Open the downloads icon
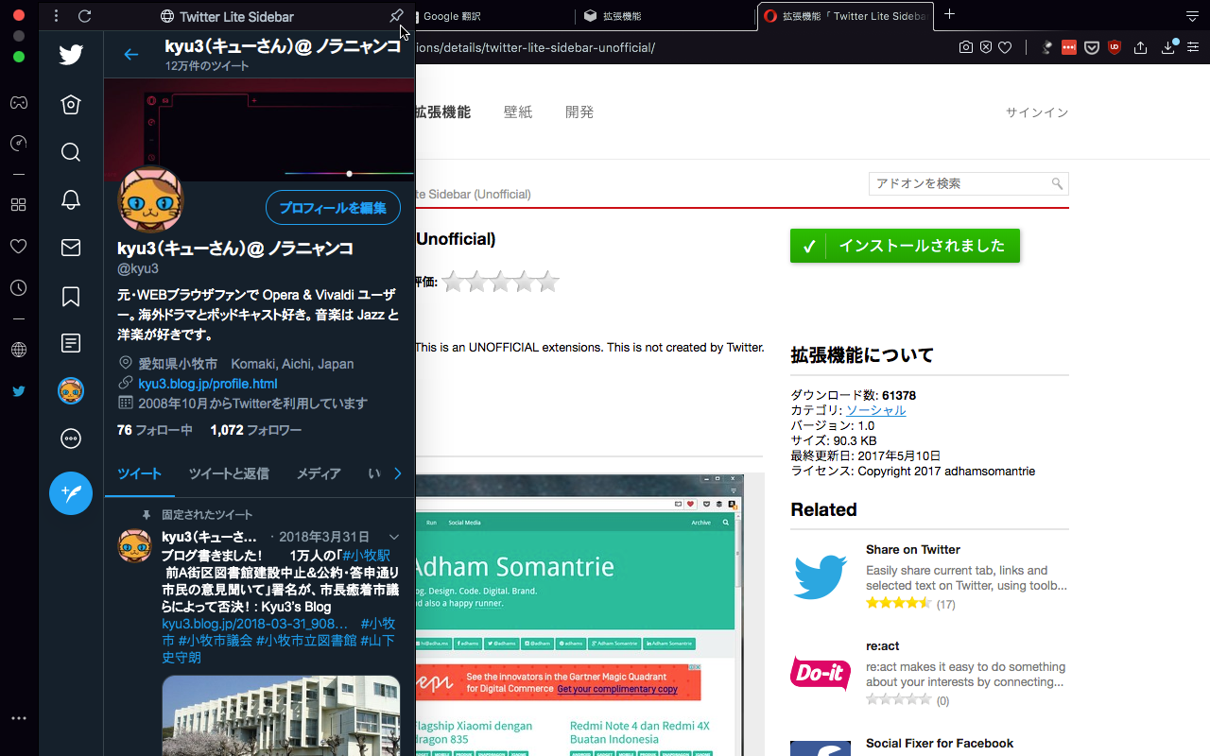The height and width of the screenshot is (756, 1210). click(1167, 47)
